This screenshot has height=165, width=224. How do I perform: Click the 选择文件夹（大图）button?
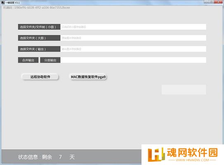click(x=39, y=38)
